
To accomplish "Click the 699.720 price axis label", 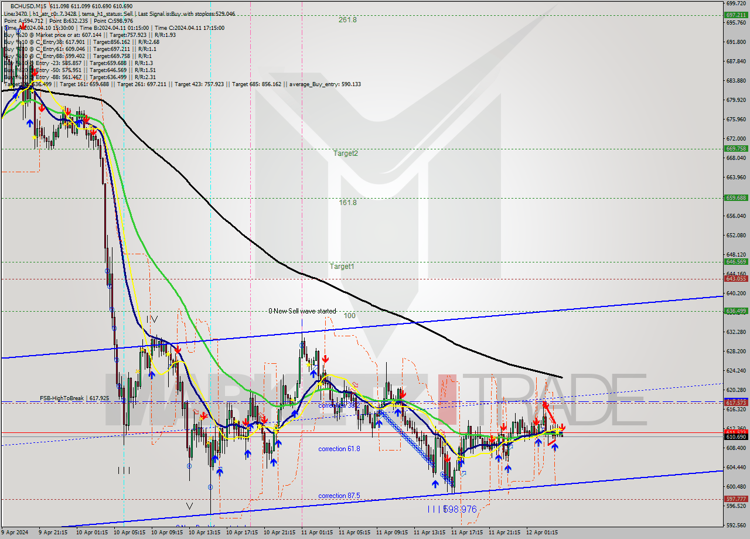I will (x=735, y=4).
